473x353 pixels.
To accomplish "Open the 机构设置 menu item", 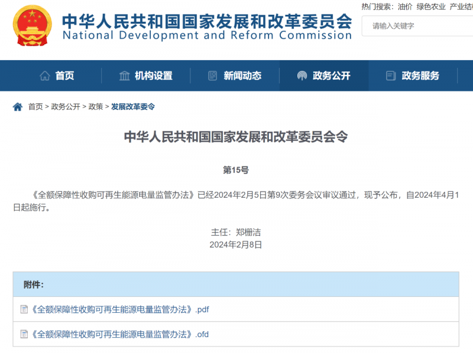I will [x=153, y=76].
